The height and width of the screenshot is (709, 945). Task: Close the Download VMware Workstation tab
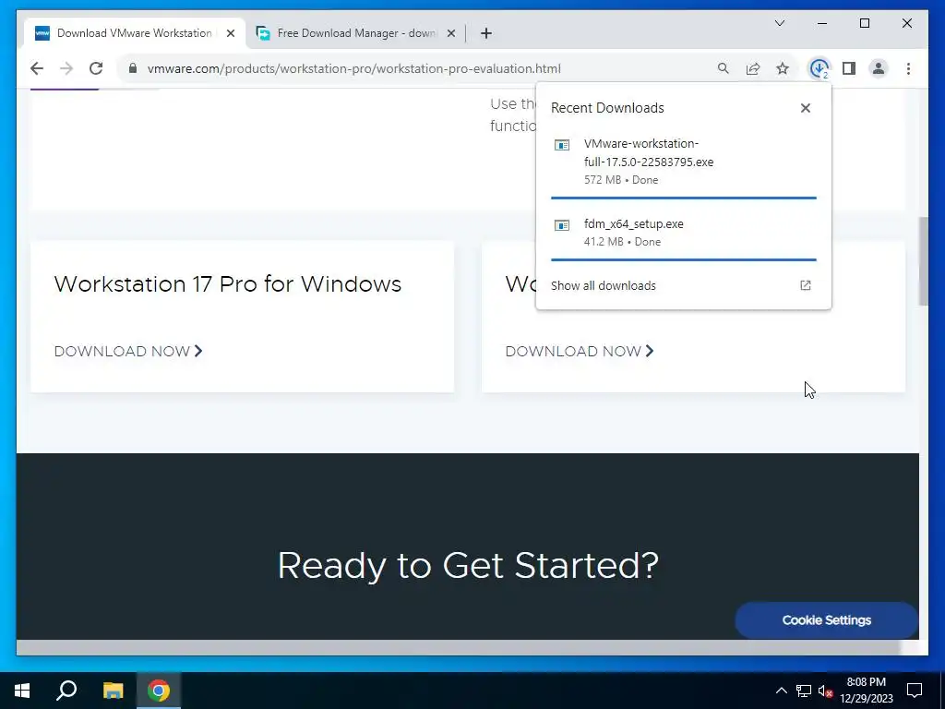230,33
